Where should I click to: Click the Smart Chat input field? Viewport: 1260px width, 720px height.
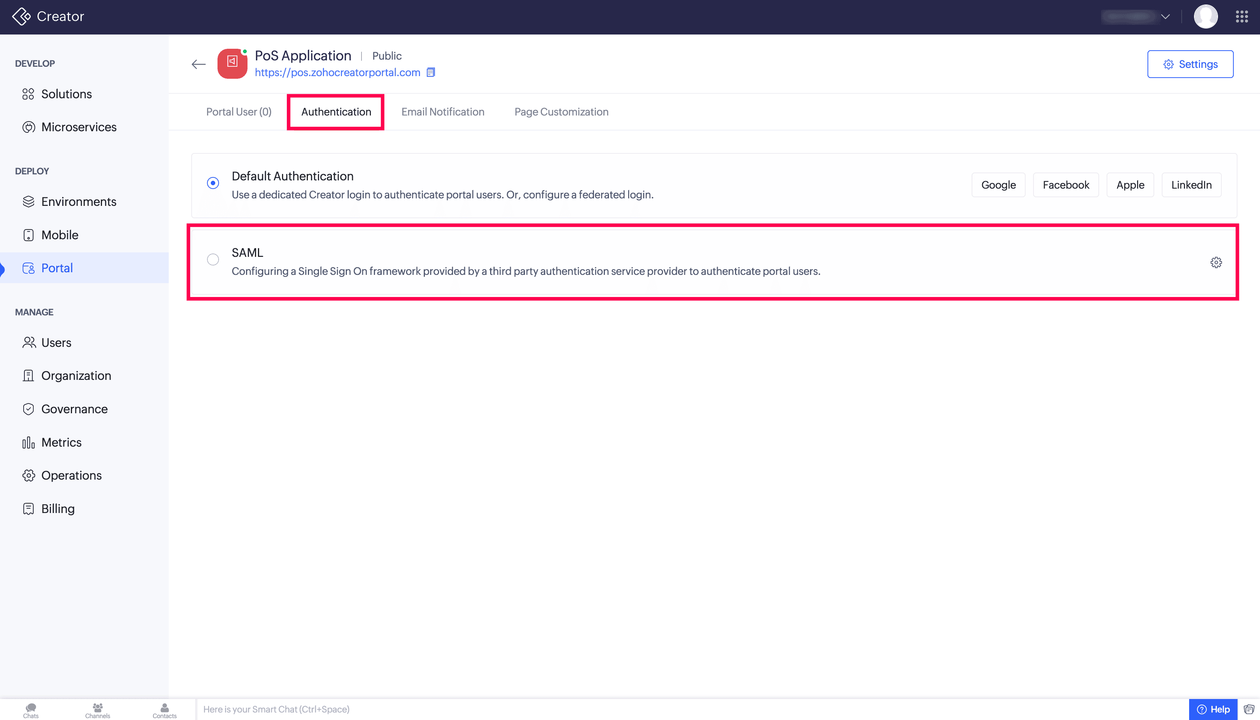[692, 709]
